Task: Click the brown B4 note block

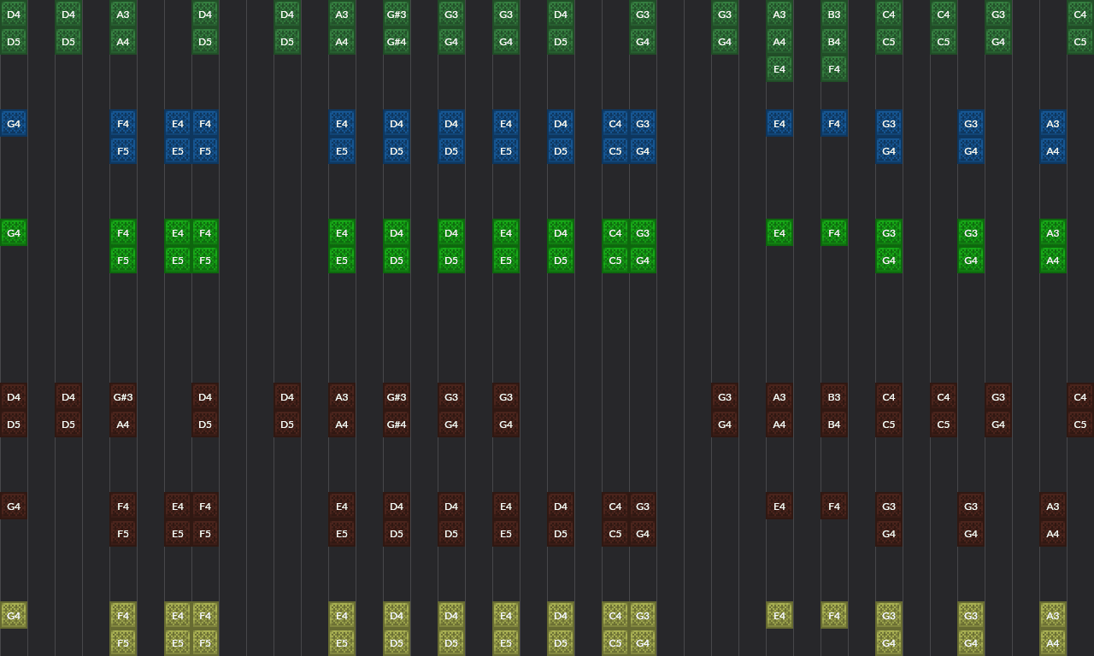Action: point(834,424)
